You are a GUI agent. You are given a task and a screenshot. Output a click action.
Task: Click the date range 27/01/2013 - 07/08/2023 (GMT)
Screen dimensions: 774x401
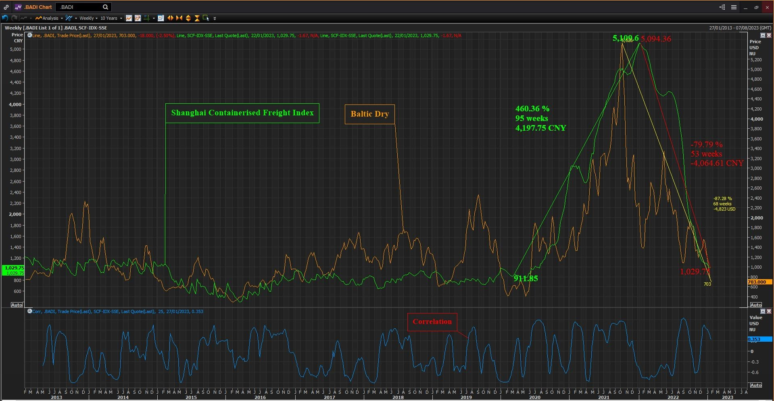[740, 28]
